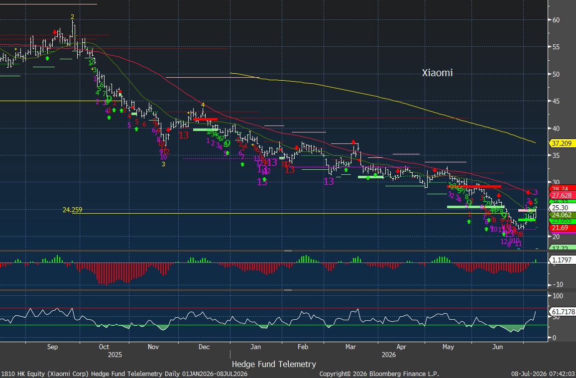Click the yellow wave 2 label at September peak
The height and width of the screenshot is (378, 576).
coord(72,16)
